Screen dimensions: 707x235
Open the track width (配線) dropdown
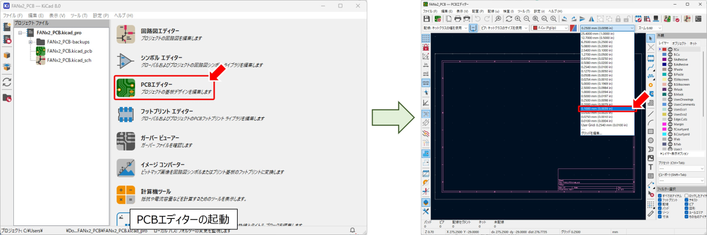pyautogui.click(x=445, y=28)
